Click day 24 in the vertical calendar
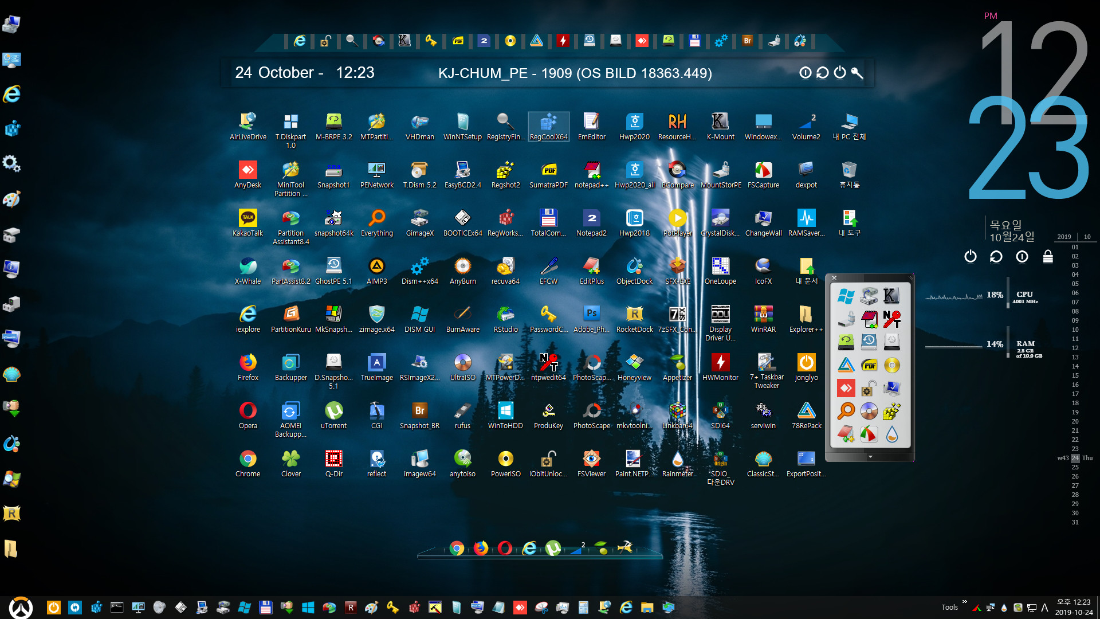Image resolution: width=1100 pixels, height=619 pixels. [x=1075, y=458]
